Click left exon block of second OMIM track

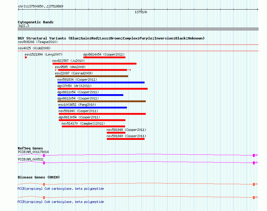44,198
